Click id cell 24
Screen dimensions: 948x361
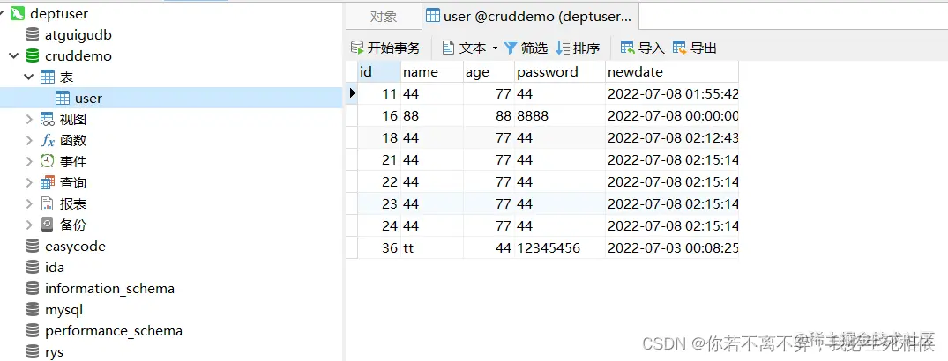click(380, 225)
